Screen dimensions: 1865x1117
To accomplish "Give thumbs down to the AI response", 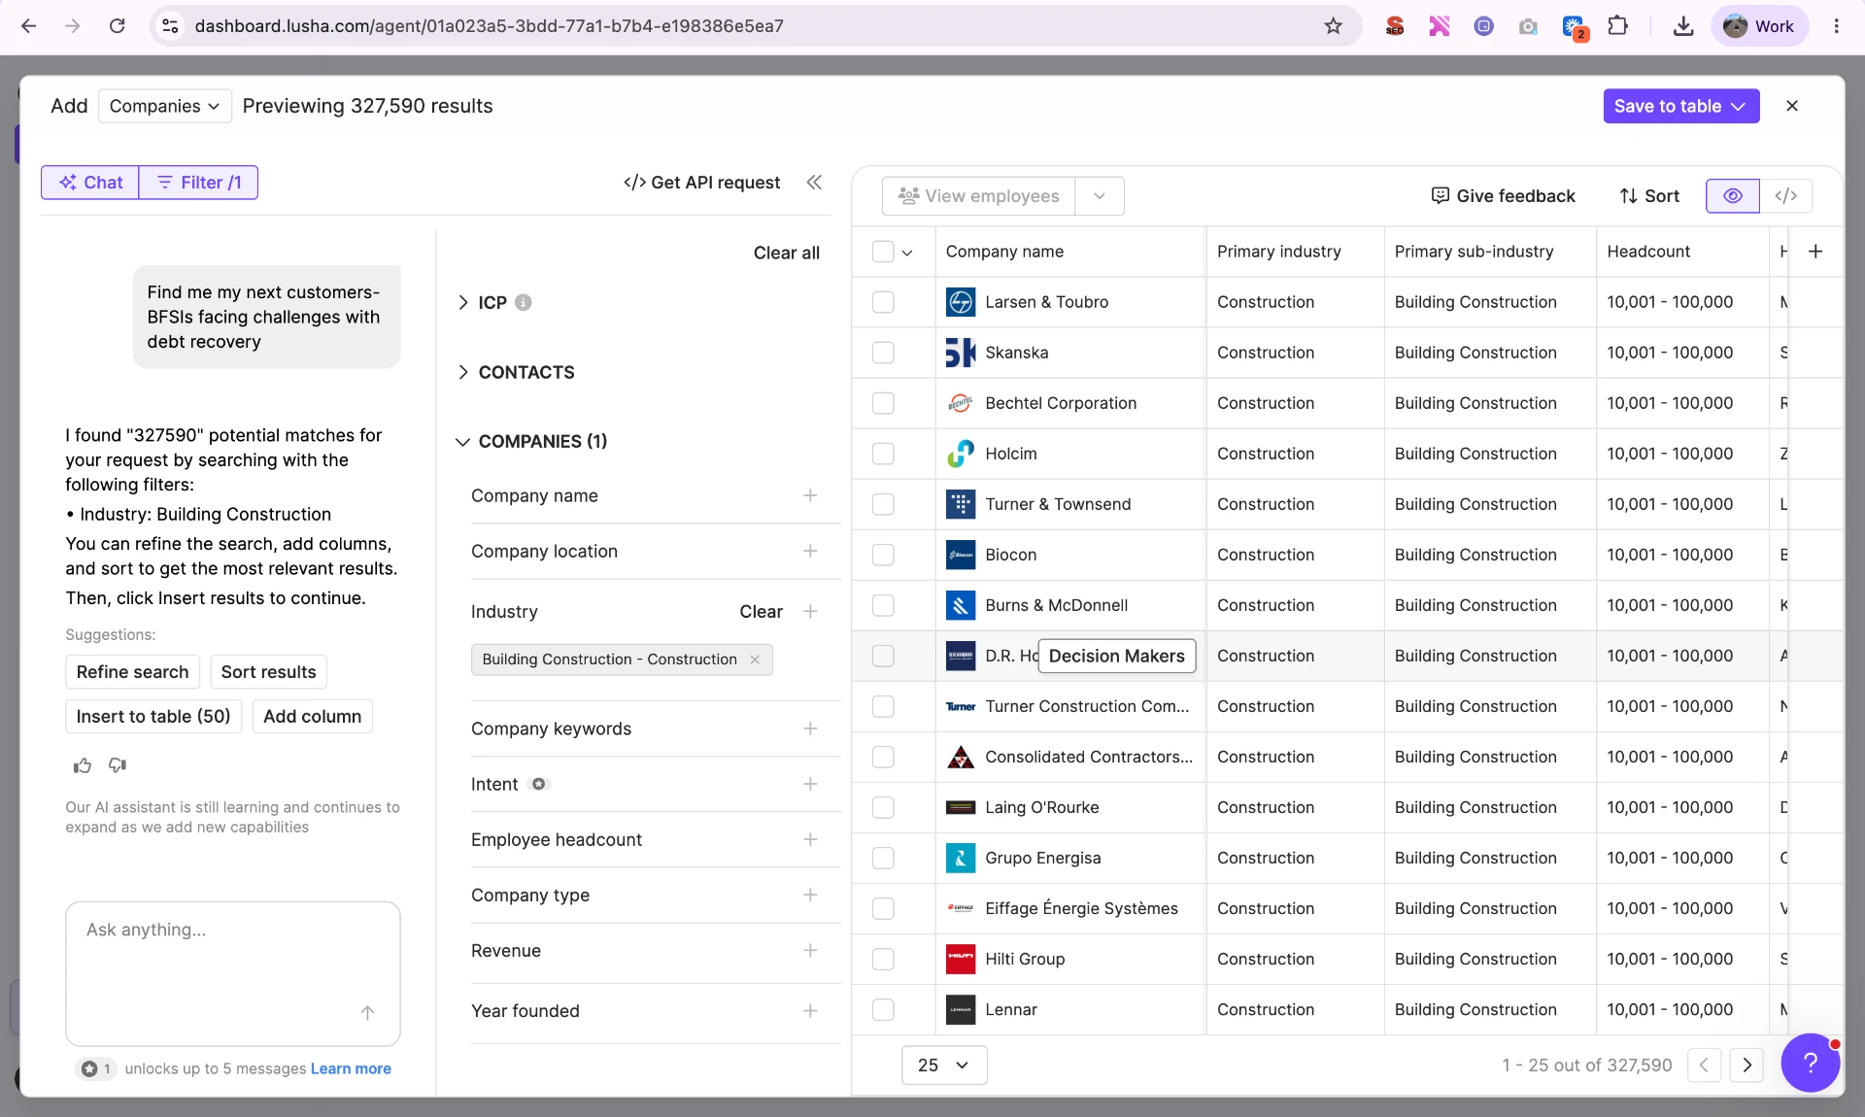I will [x=118, y=766].
